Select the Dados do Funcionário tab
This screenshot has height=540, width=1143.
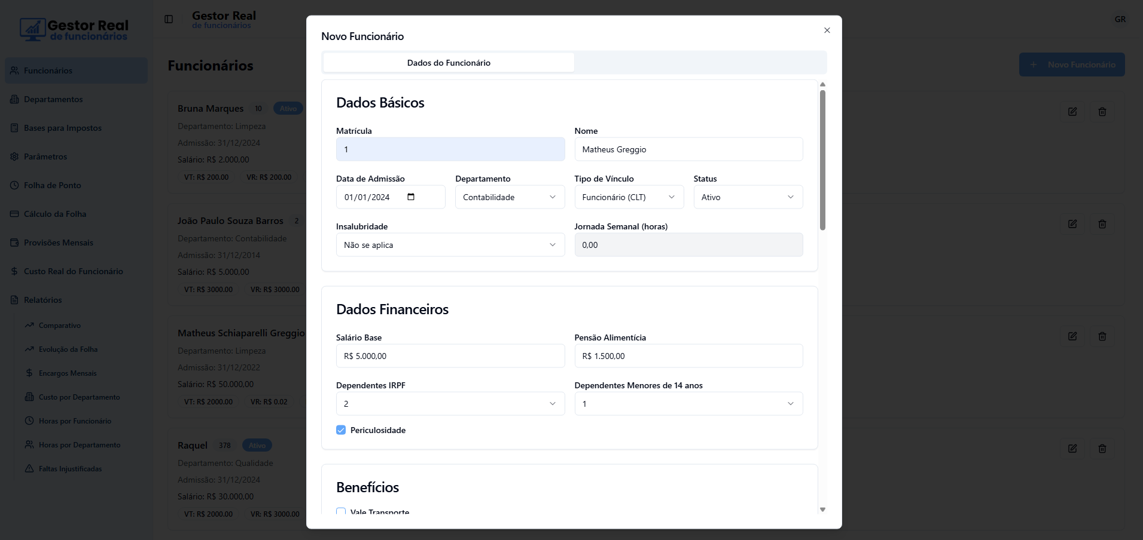[449, 63]
